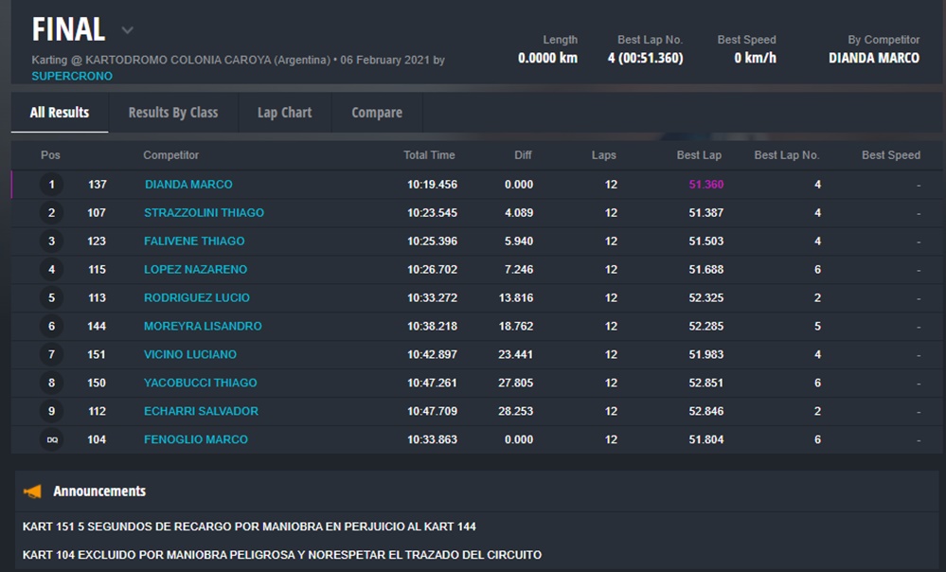Open the SUPERCRONO organizer link
The height and width of the screenshot is (572, 946).
tap(72, 76)
